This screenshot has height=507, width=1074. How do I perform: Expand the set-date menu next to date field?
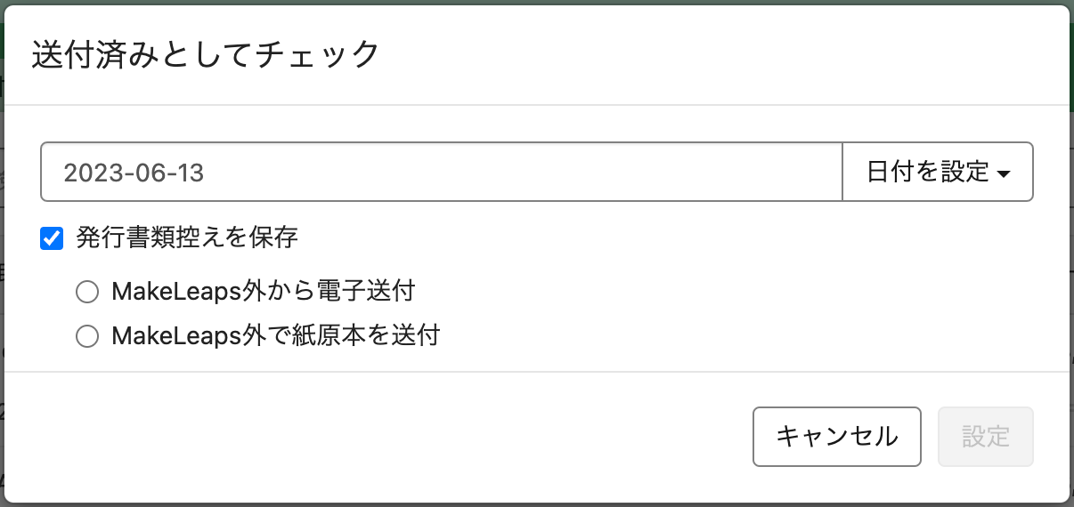coord(937,172)
